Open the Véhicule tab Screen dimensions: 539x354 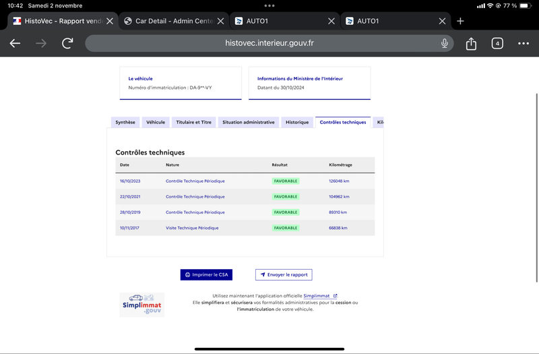tap(156, 122)
